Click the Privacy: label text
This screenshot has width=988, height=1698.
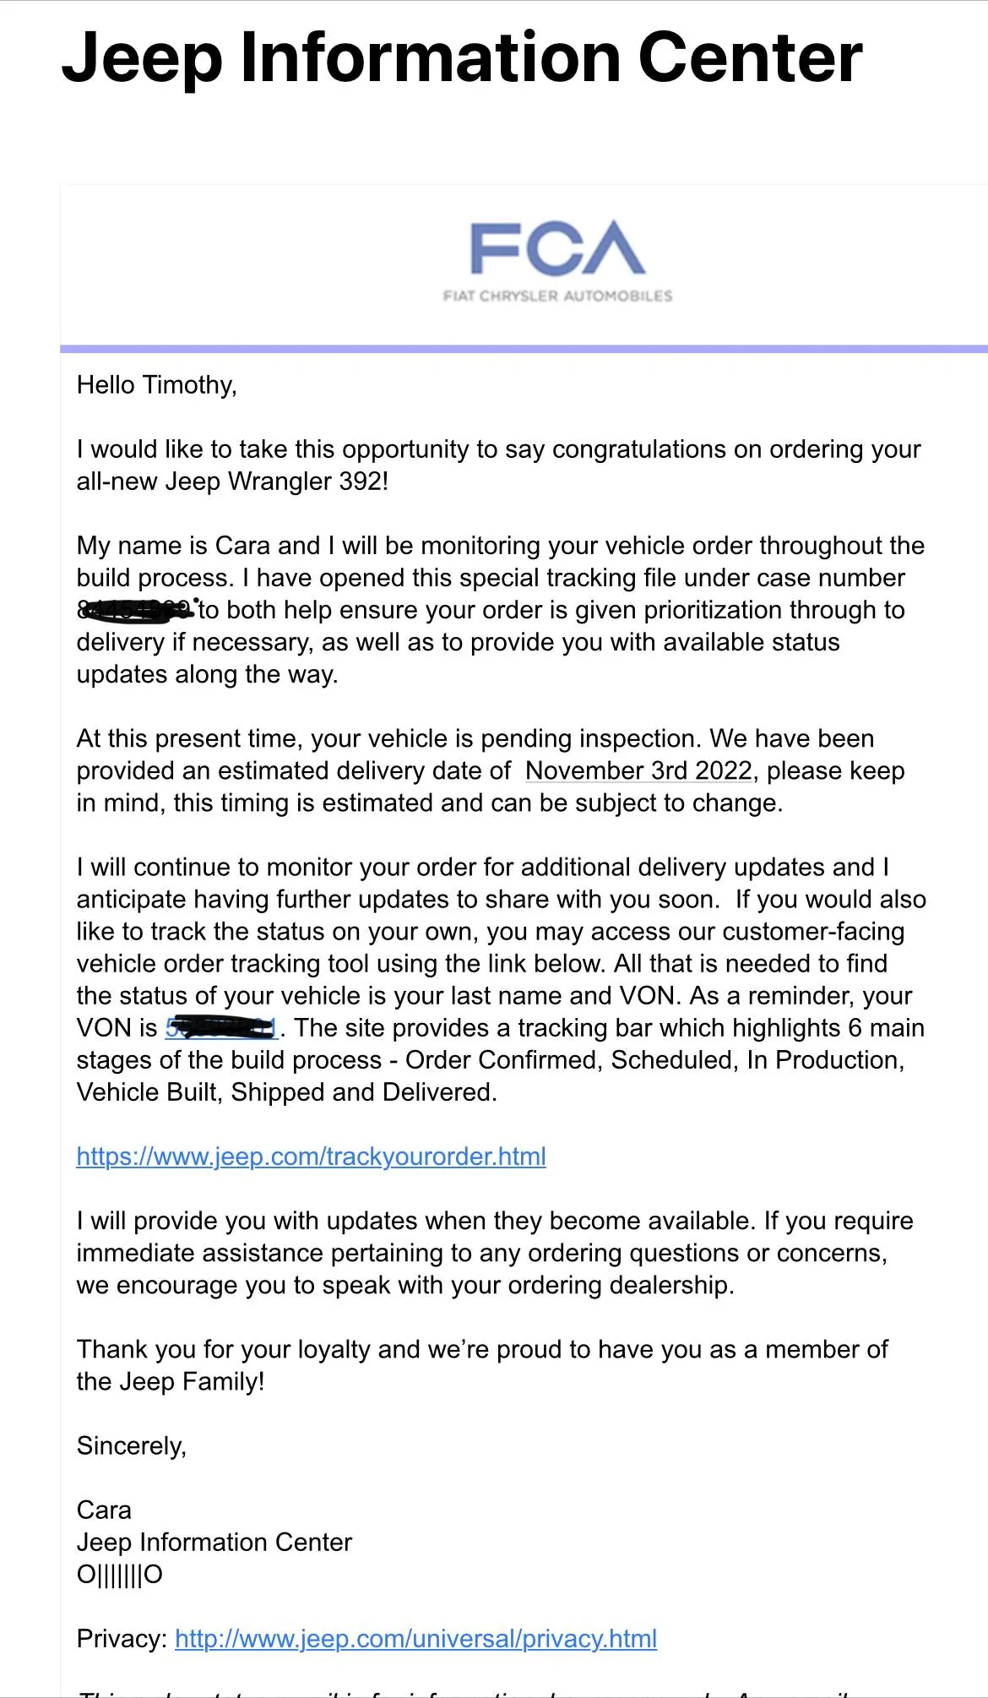tap(122, 1639)
